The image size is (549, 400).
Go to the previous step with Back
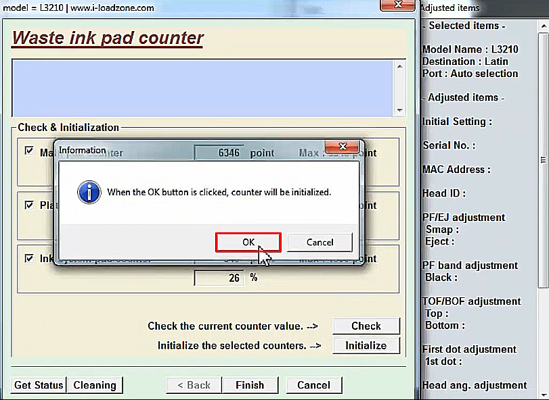[194, 385]
